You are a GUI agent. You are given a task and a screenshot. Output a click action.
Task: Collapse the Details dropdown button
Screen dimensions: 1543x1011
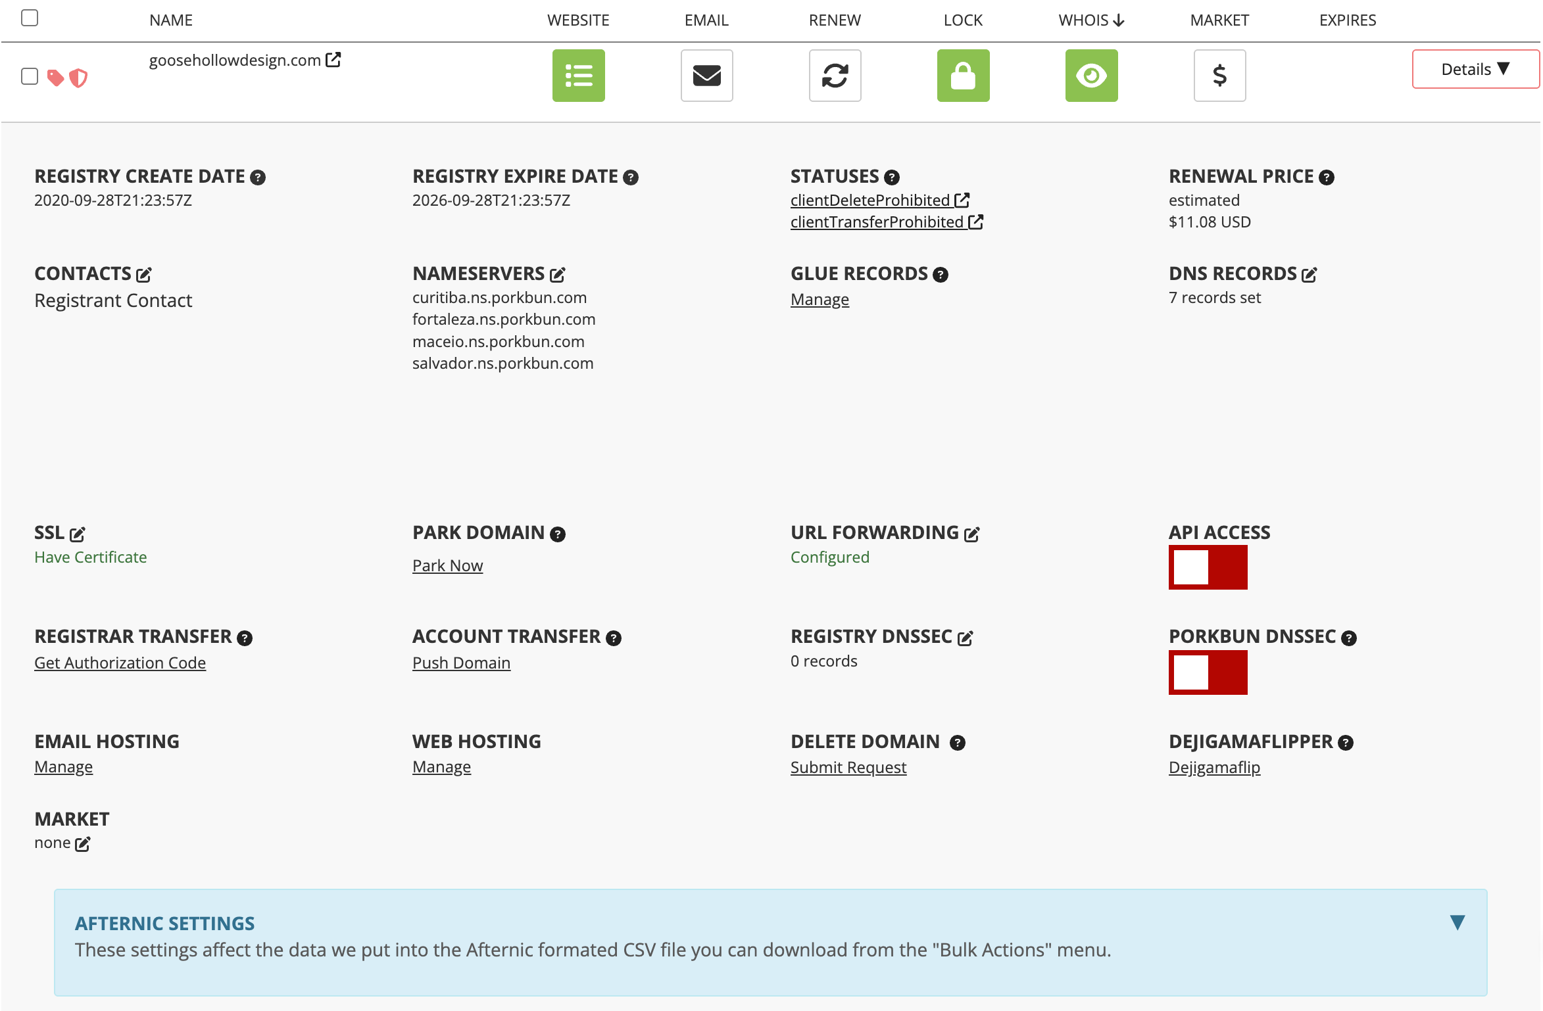click(x=1475, y=69)
